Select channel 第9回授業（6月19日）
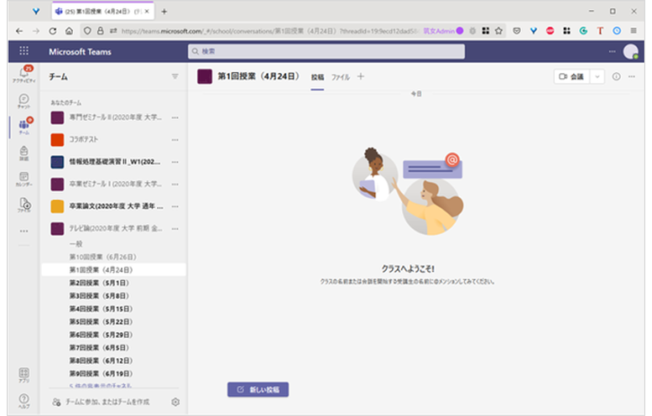The image size is (652, 416). [101, 373]
